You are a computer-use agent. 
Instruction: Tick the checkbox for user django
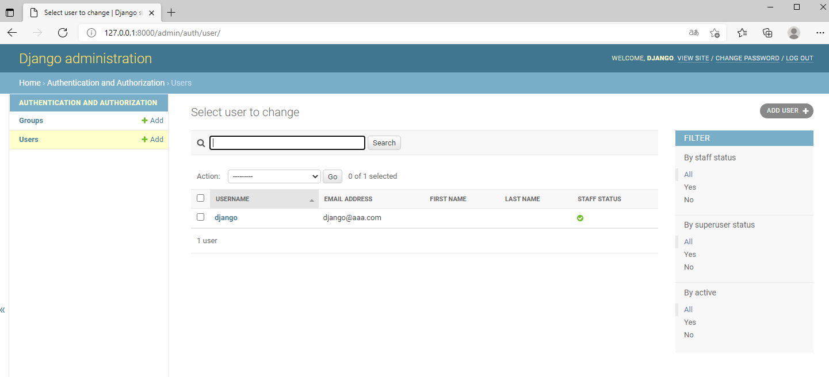coord(200,217)
